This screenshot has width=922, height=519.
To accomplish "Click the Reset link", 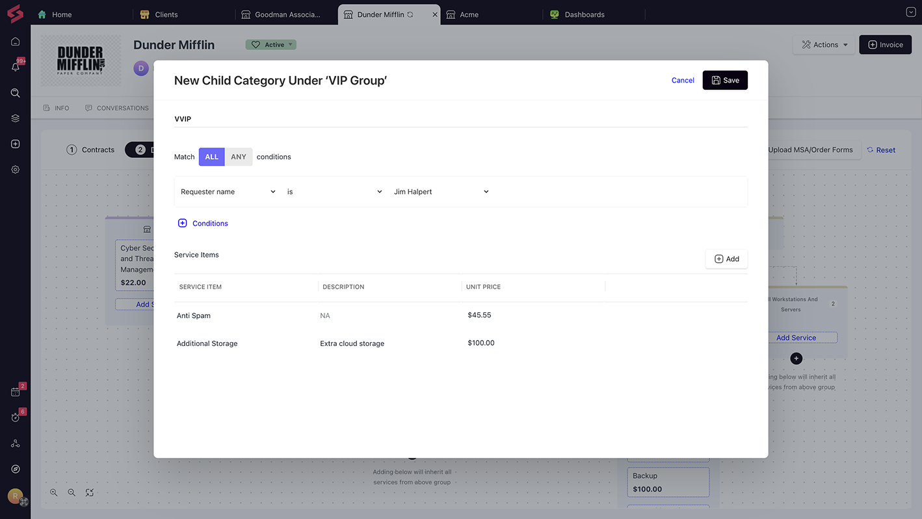I will pos(881,150).
